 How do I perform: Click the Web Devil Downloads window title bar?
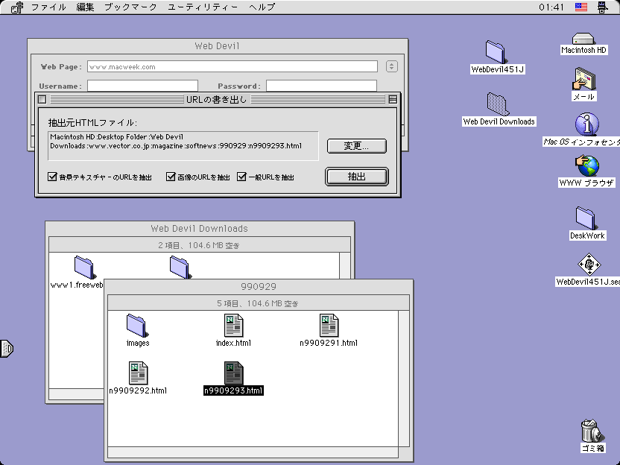[199, 229]
